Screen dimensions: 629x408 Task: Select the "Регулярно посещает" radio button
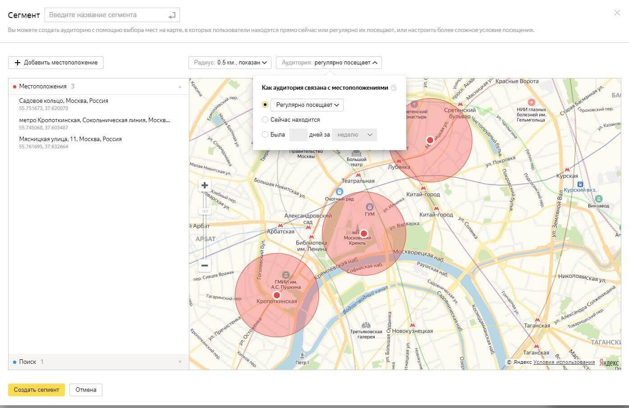[x=265, y=105]
